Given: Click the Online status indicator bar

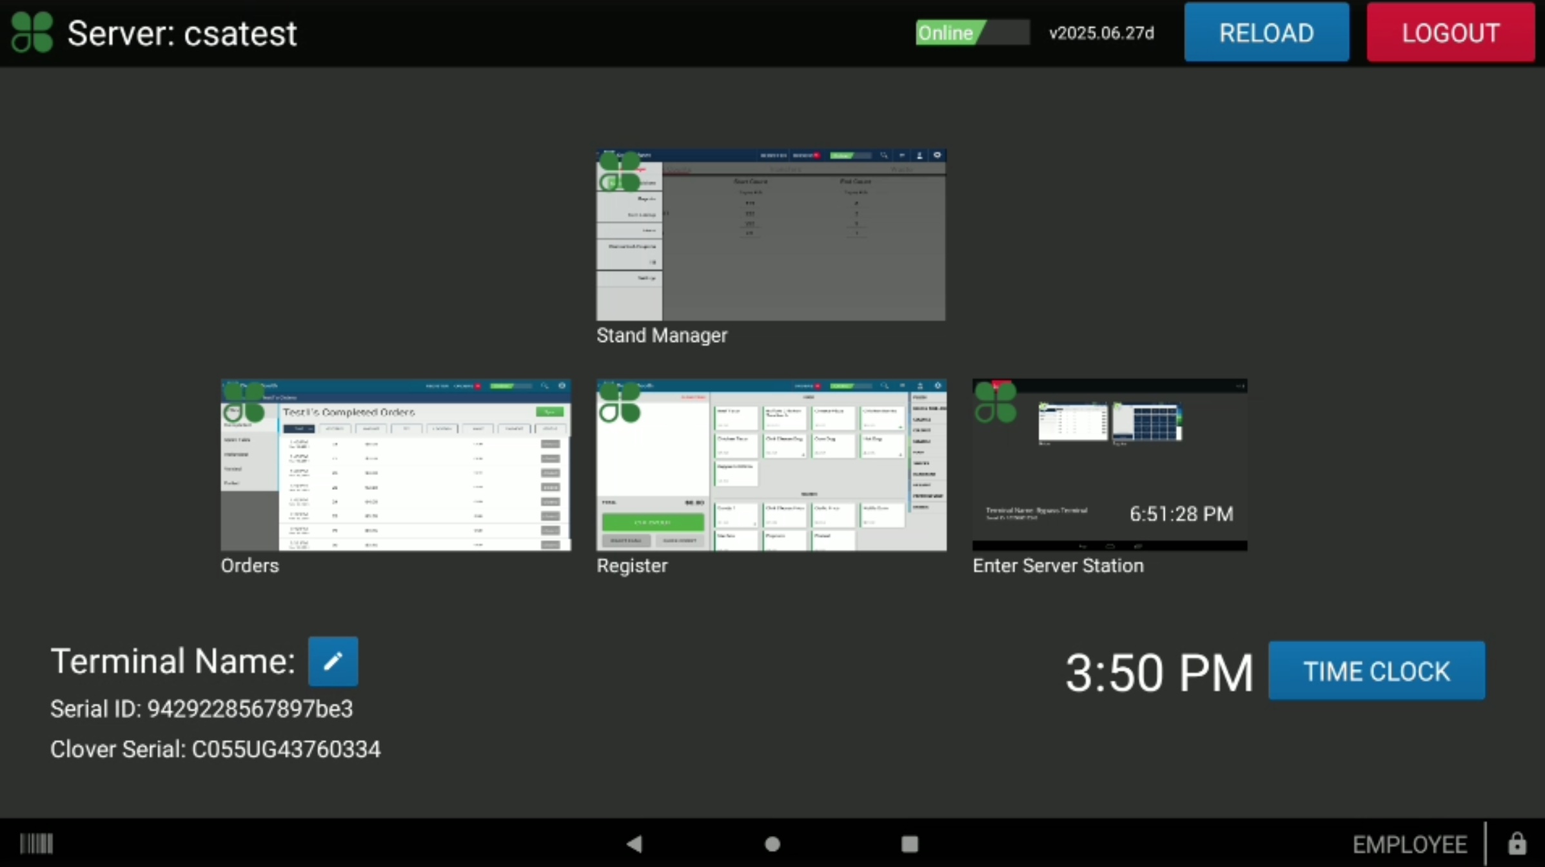Looking at the screenshot, I should pos(972,32).
